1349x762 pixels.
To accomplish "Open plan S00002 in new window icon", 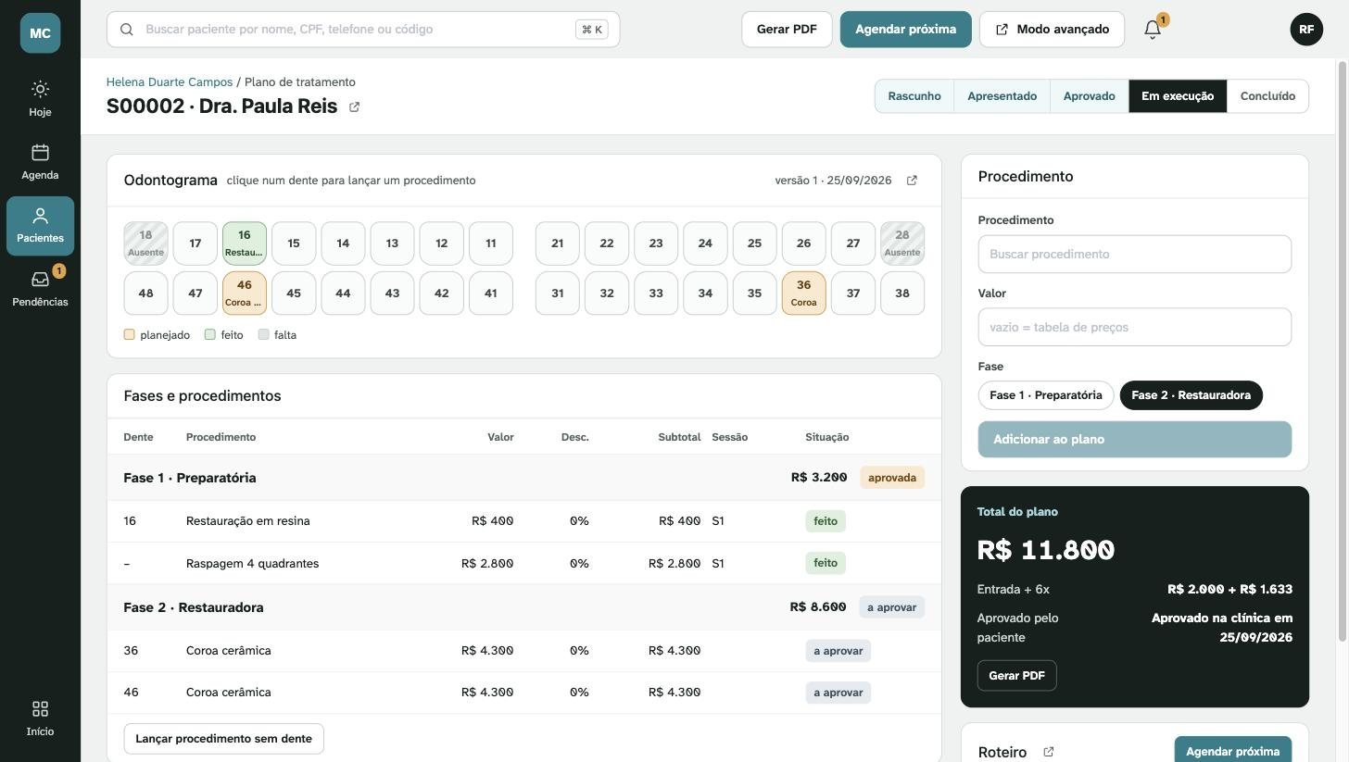I will 354,107.
